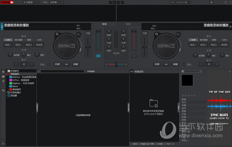232x147 pixels.
Task: Click the 对速 sync button on deck B
Action: pos(175,64)
